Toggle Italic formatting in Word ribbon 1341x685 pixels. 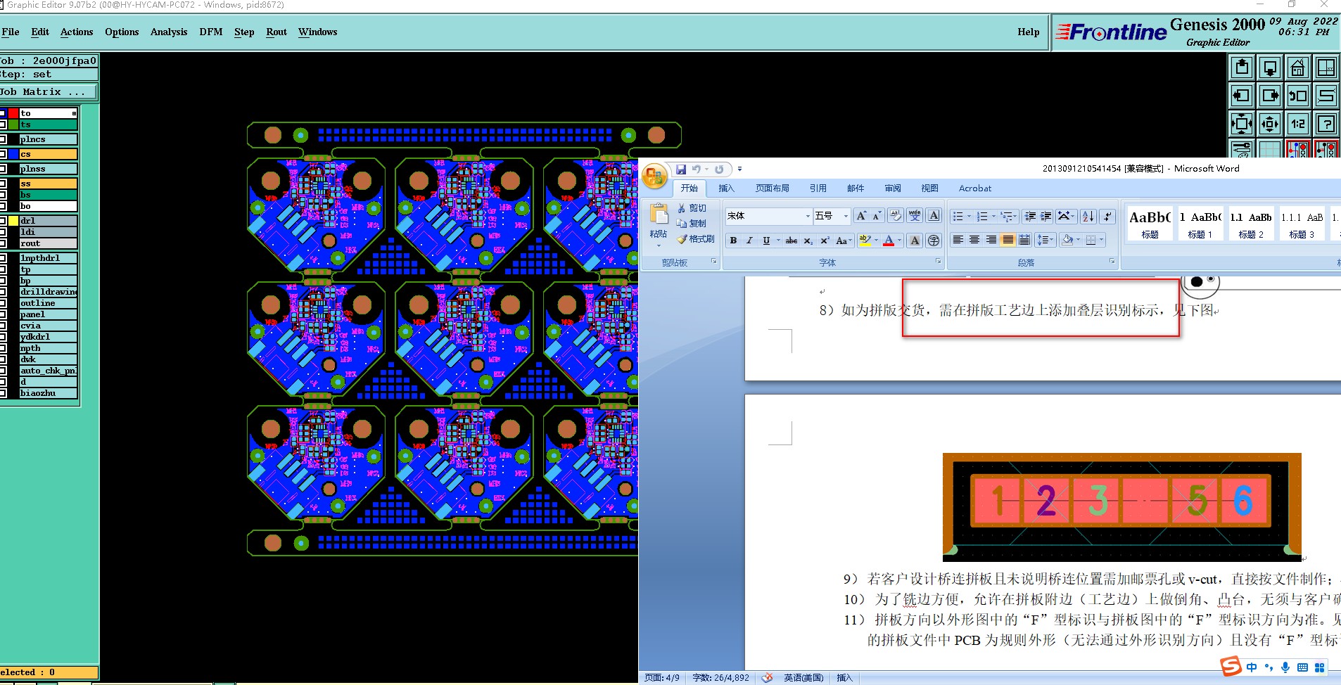click(x=749, y=241)
